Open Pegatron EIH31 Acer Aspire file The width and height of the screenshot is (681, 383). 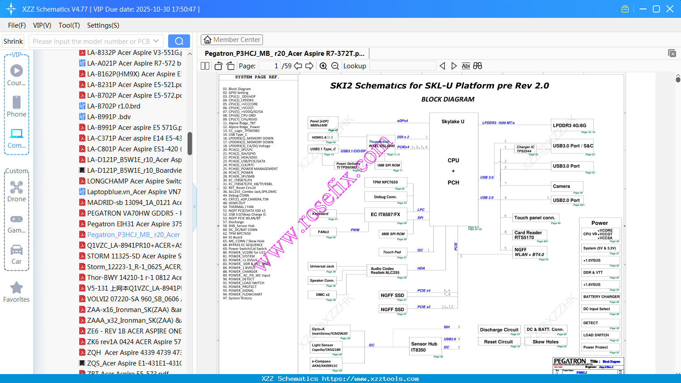131,224
